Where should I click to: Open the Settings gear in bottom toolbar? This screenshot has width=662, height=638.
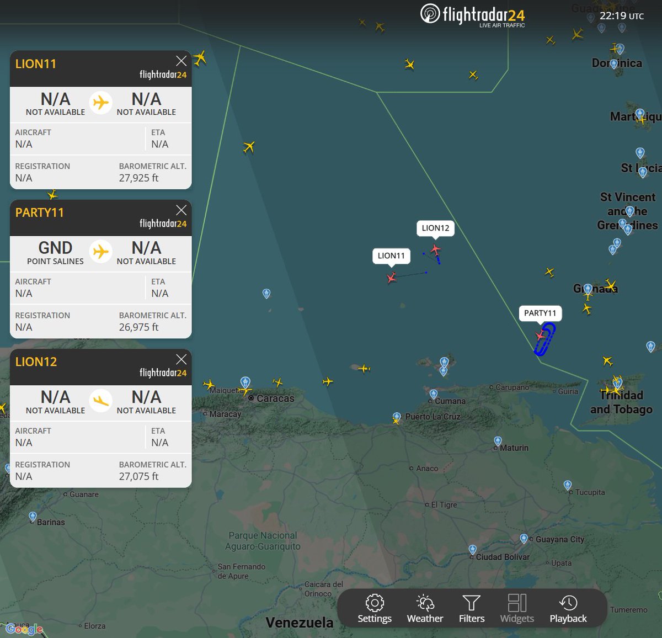(375, 609)
